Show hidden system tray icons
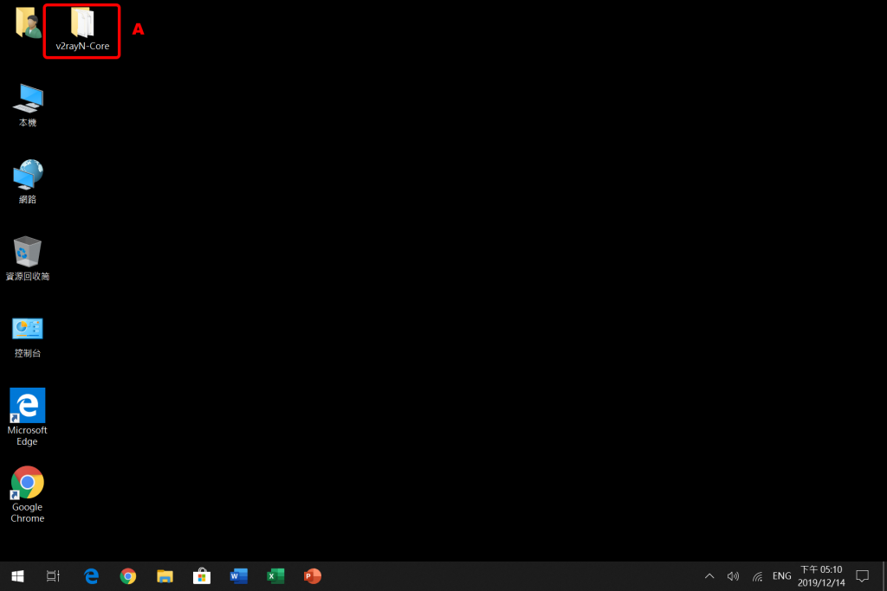887x591 pixels. [x=709, y=576]
